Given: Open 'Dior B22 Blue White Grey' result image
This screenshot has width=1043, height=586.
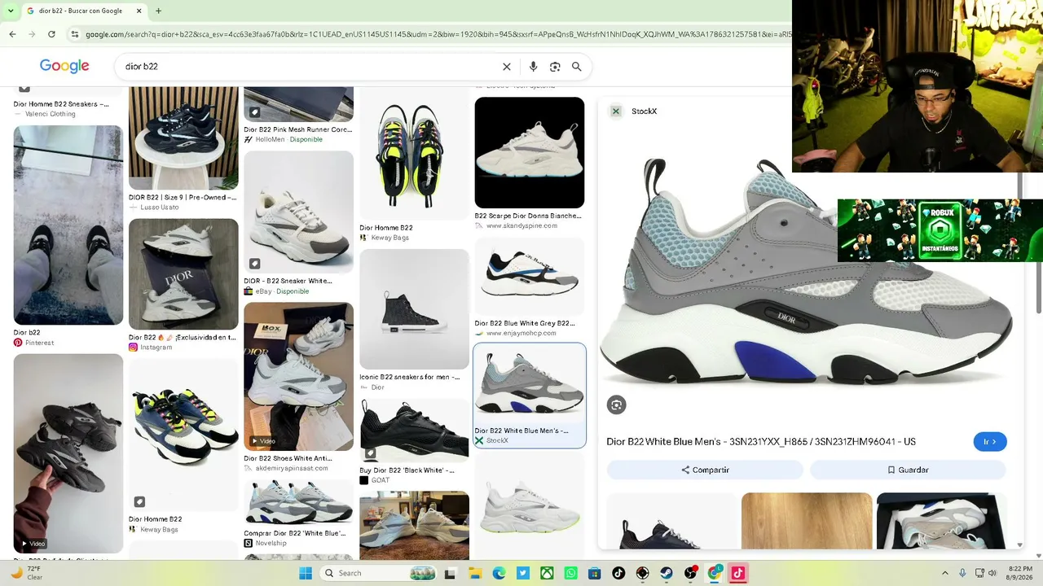Looking at the screenshot, I should [530, 277].
